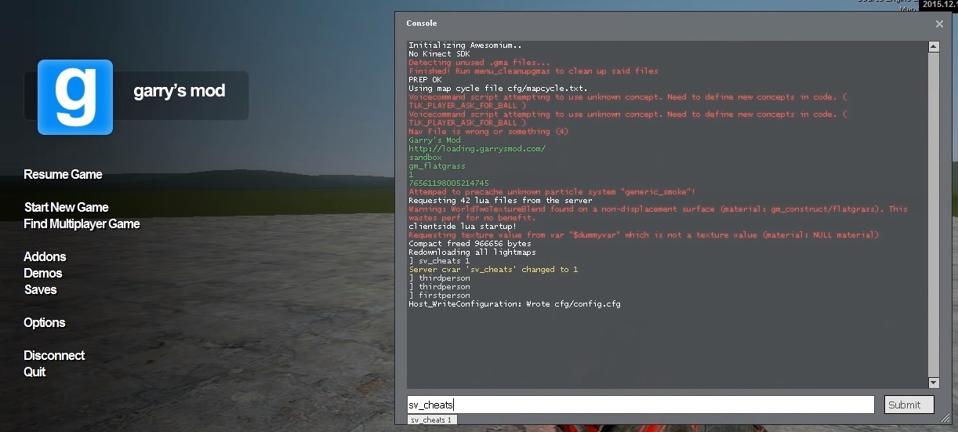Click the '] sv_cheats 1' console line

click(439, 261)
